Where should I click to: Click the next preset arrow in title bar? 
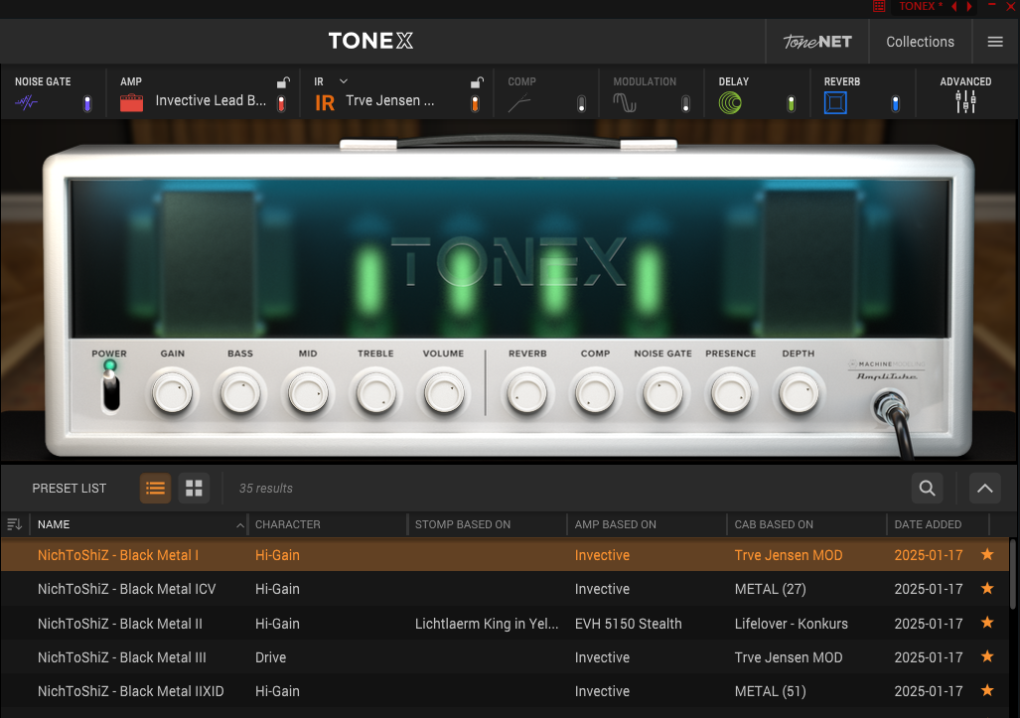969,7
